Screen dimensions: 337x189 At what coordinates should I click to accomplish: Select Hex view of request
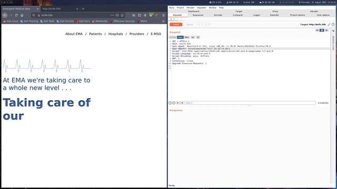[186, 37]
